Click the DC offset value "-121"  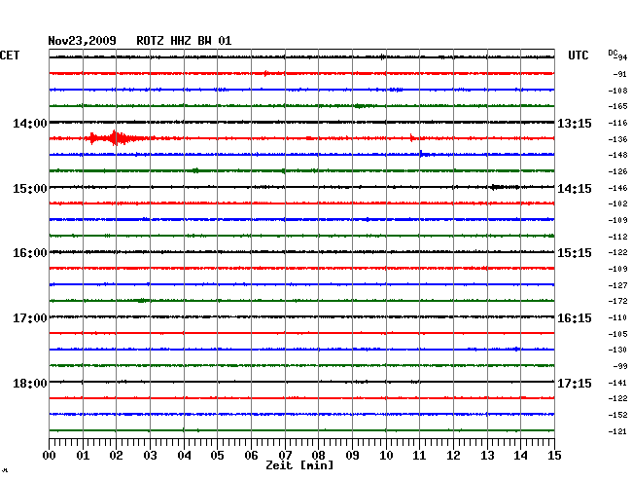point(617,431)
